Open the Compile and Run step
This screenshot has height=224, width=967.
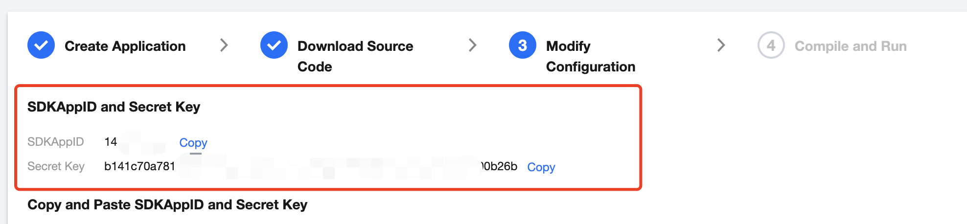pyautogui.click(x=850, y=46)
